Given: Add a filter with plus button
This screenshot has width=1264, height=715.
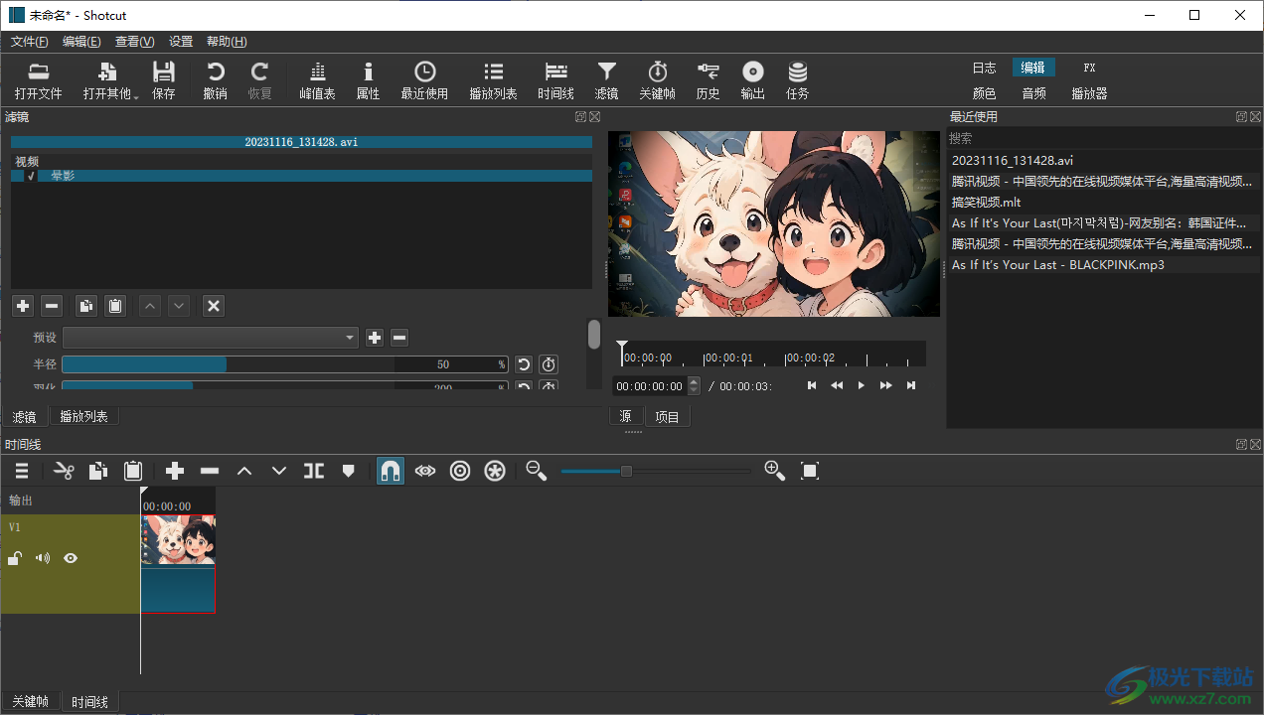Looking at the screenshot, I should pos(23,306).
